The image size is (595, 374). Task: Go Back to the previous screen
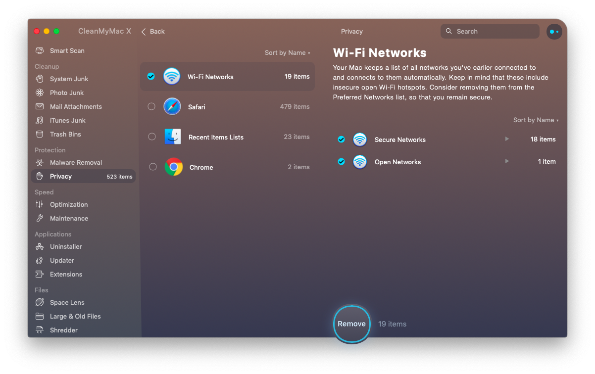[153, 32]
